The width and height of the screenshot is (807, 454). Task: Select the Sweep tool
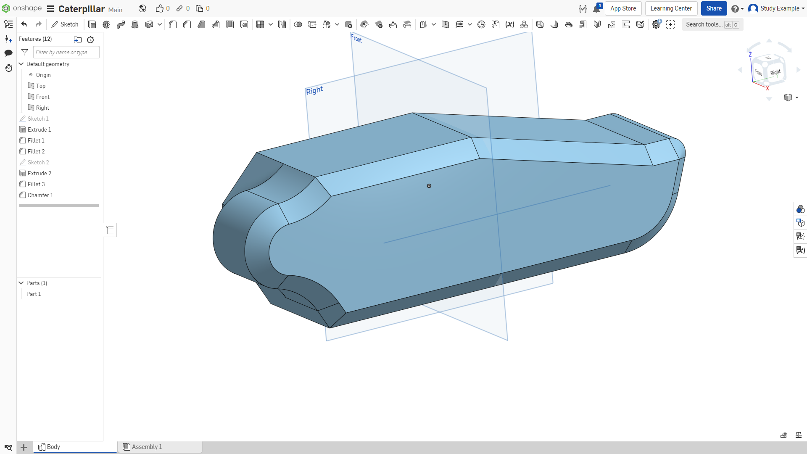click(121, 24)
